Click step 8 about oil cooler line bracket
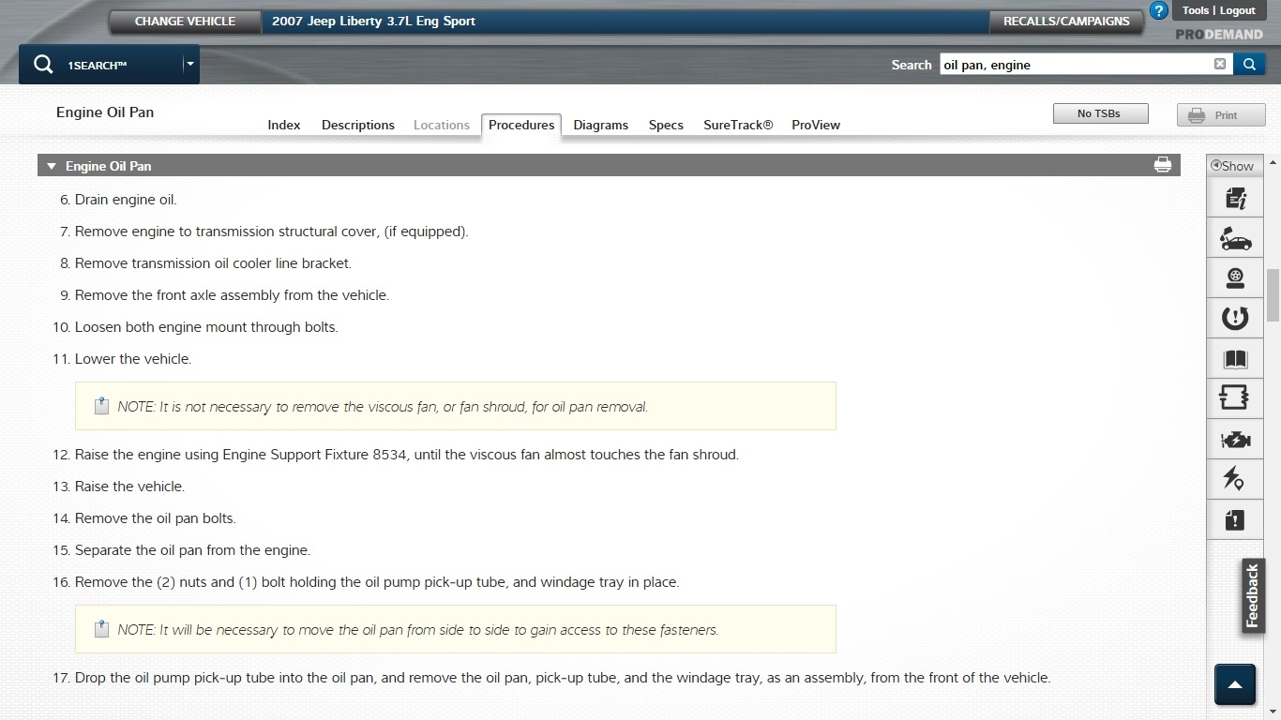 (x=213, y=263)
